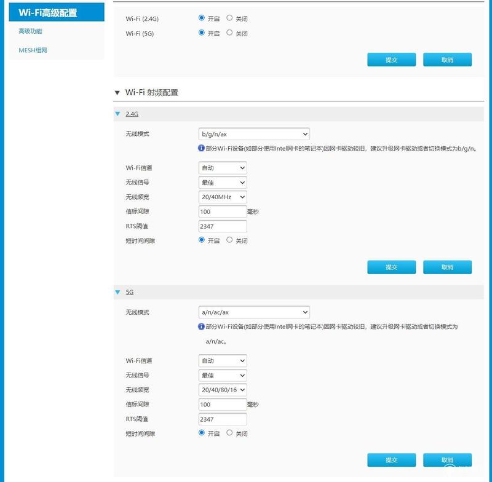Open the 2.4G 无线信号 dropdown showing 最佳

click(x=223, y=183)
